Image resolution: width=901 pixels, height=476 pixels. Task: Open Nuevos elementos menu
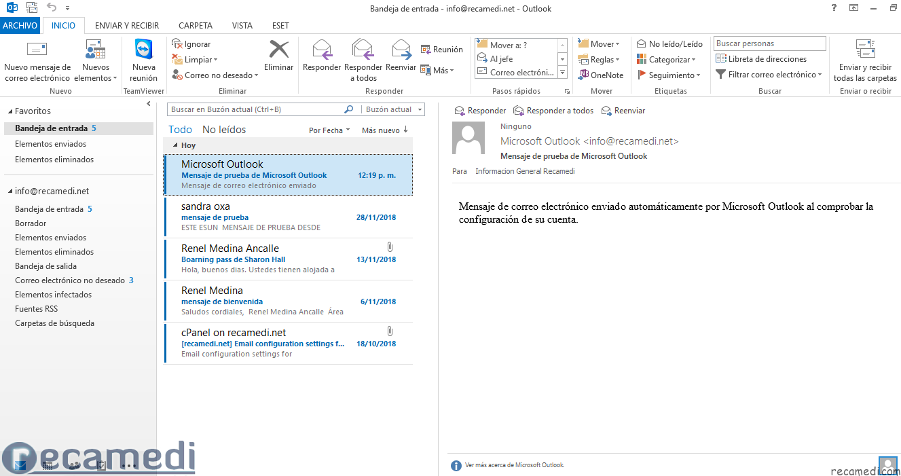click(96, 60)
